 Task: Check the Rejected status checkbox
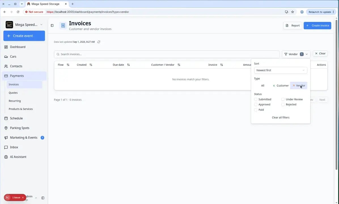[x=283, y=105]
